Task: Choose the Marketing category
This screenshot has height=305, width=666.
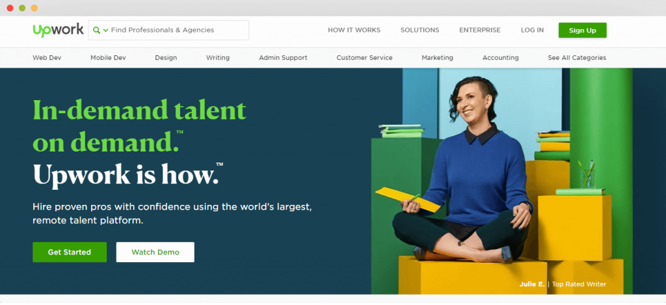Action: (x=437, y=58)
